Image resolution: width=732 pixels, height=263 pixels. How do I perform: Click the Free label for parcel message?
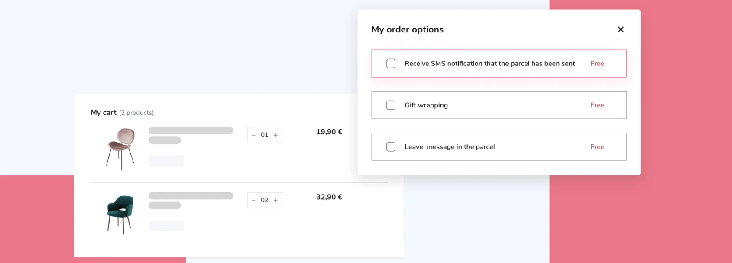(597, 147)
